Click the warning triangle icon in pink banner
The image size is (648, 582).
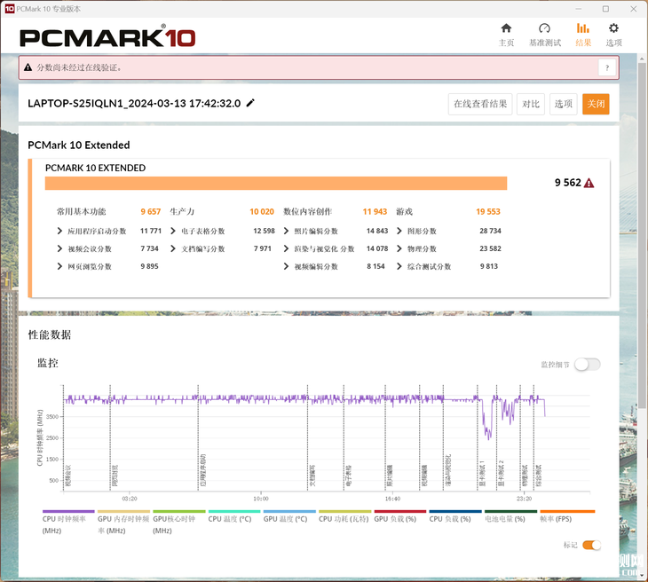tap(28, 67)
